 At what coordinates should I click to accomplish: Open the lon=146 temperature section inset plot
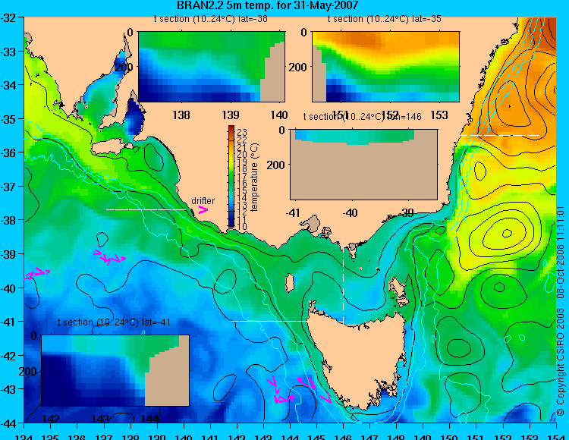pos(363,165)
